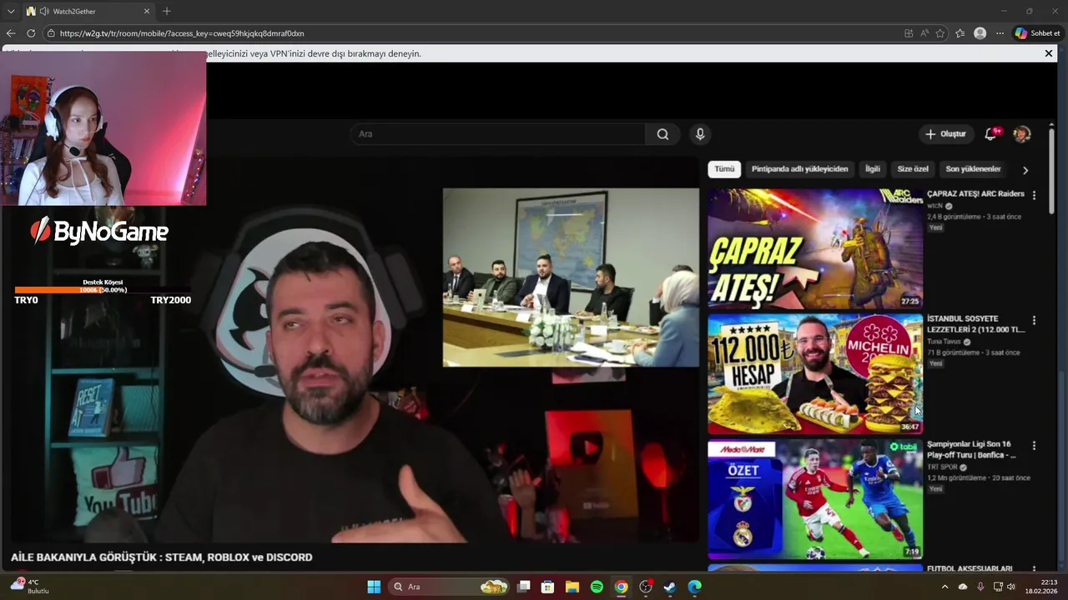Go back to the previous page
Viewport: 1068px width, 600px height.
pos(11,33)
